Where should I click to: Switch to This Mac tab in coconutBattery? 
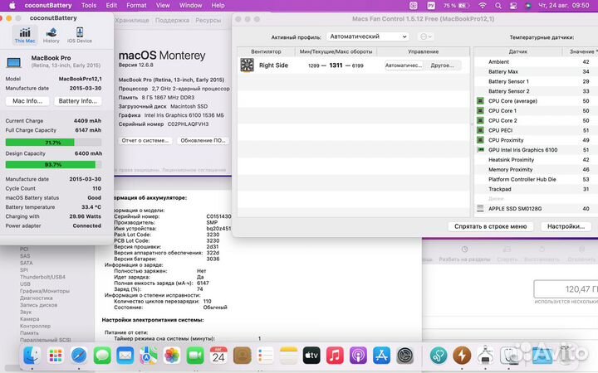click(25, 35)
